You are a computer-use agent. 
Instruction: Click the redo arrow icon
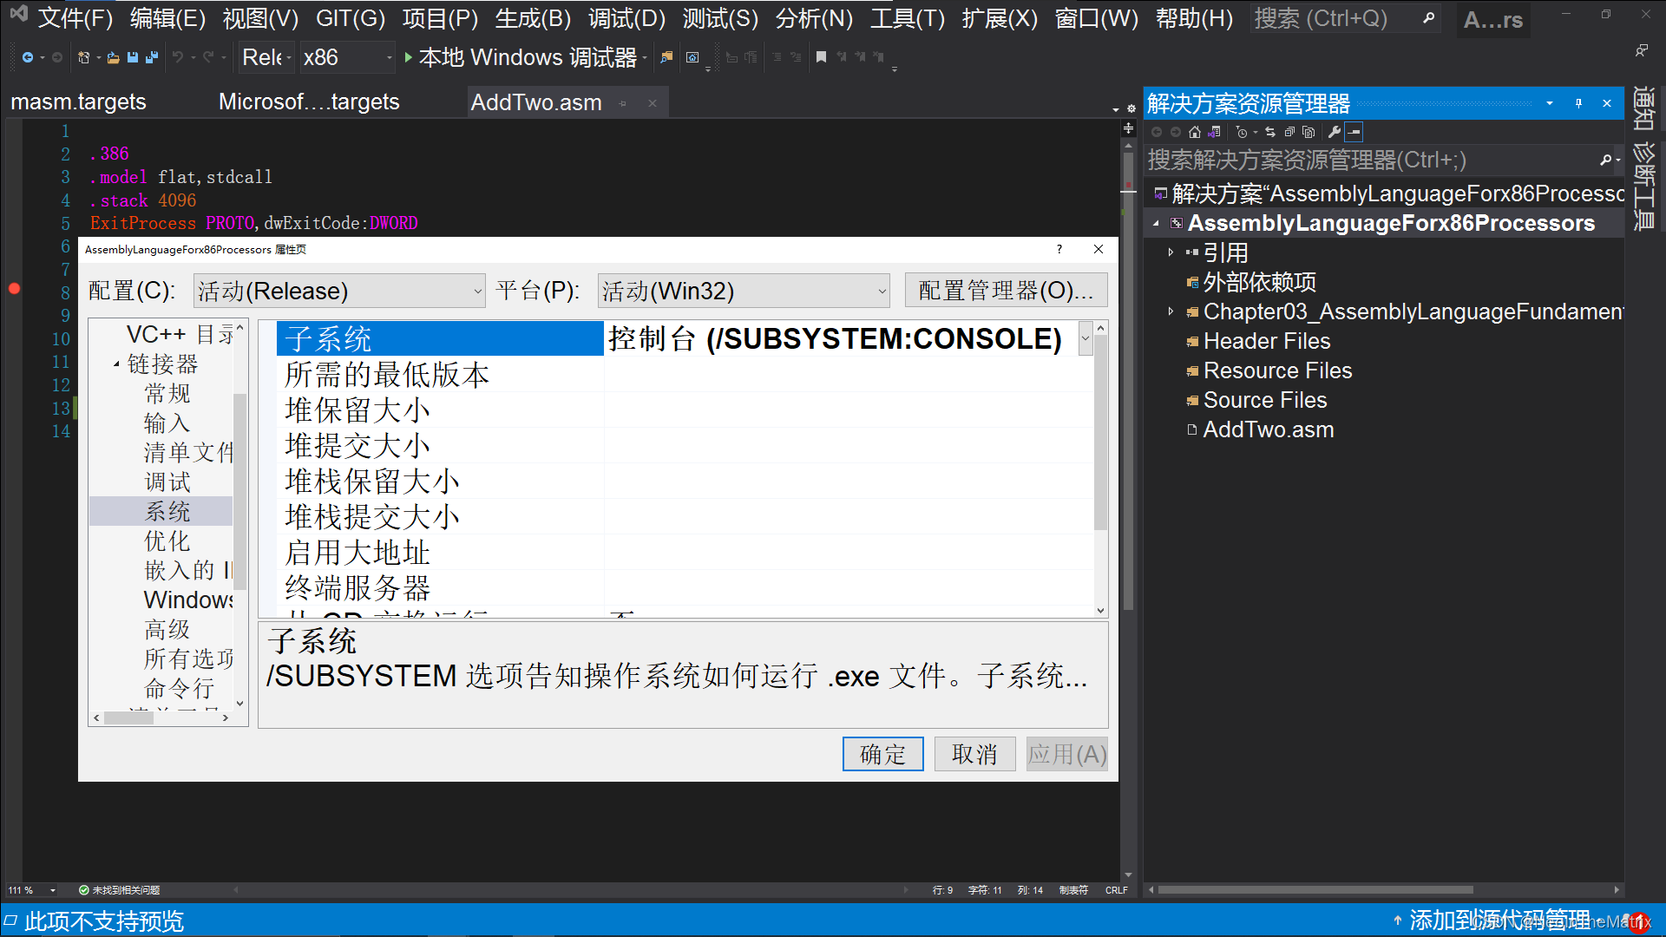[208, 57]
